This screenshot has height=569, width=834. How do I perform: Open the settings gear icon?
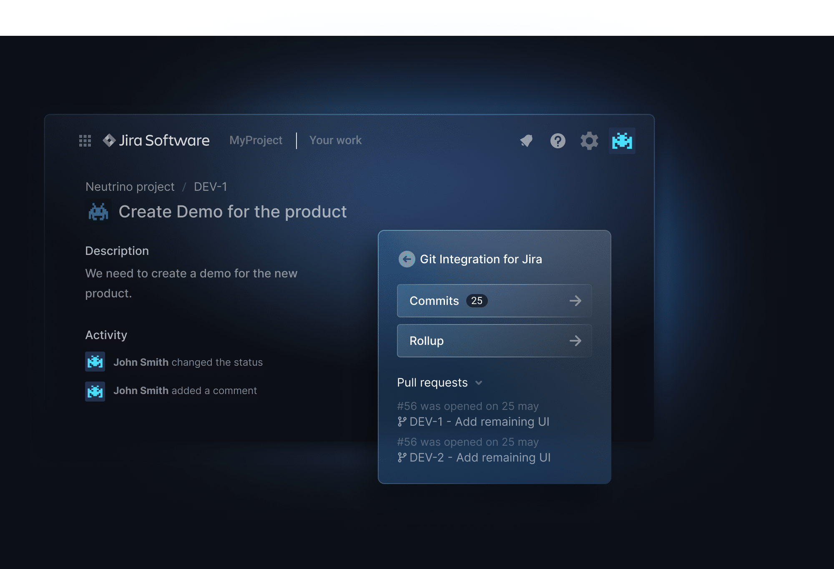pyautogui.click(x=589, y=141)
